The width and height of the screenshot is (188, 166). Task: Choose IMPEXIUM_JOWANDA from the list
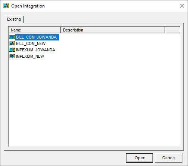pos(35,50)
